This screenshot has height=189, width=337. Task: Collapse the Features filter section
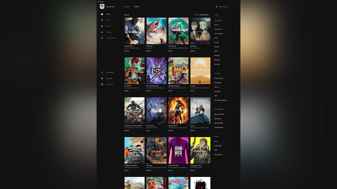[231, 73]
